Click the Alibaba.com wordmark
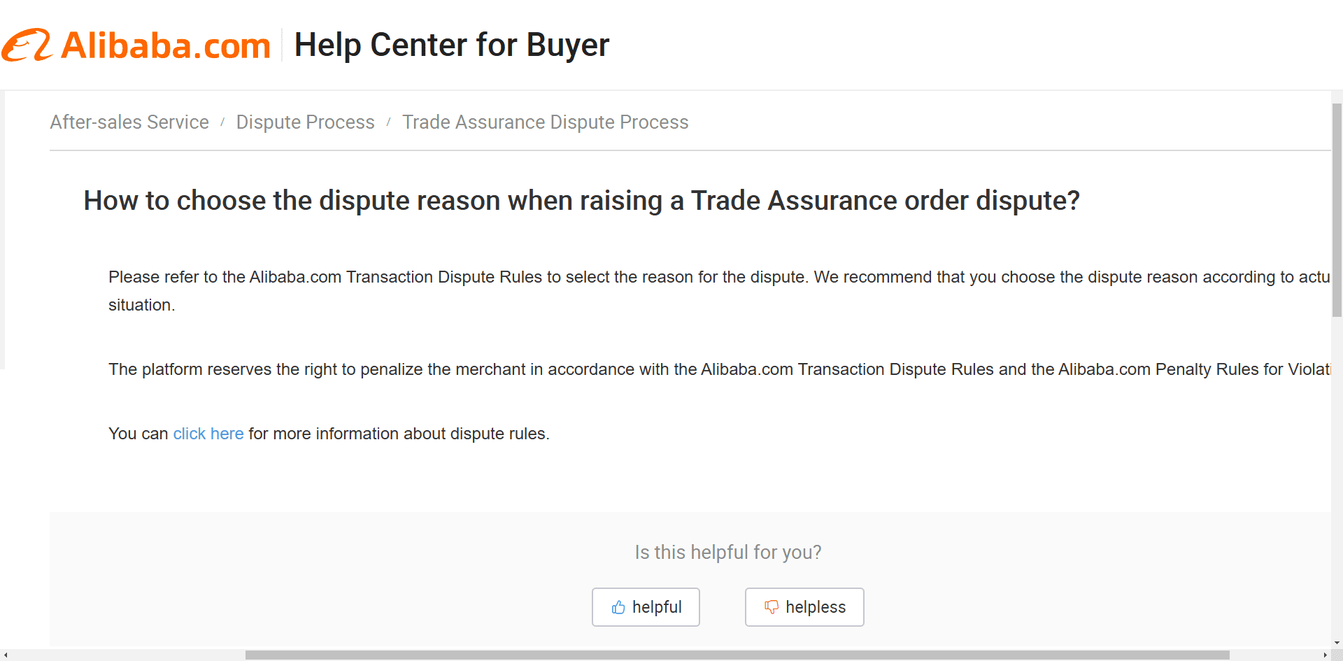 (166, 46)
